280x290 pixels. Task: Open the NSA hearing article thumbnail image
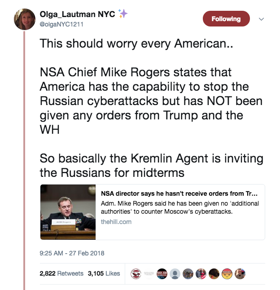coord(68,212)
